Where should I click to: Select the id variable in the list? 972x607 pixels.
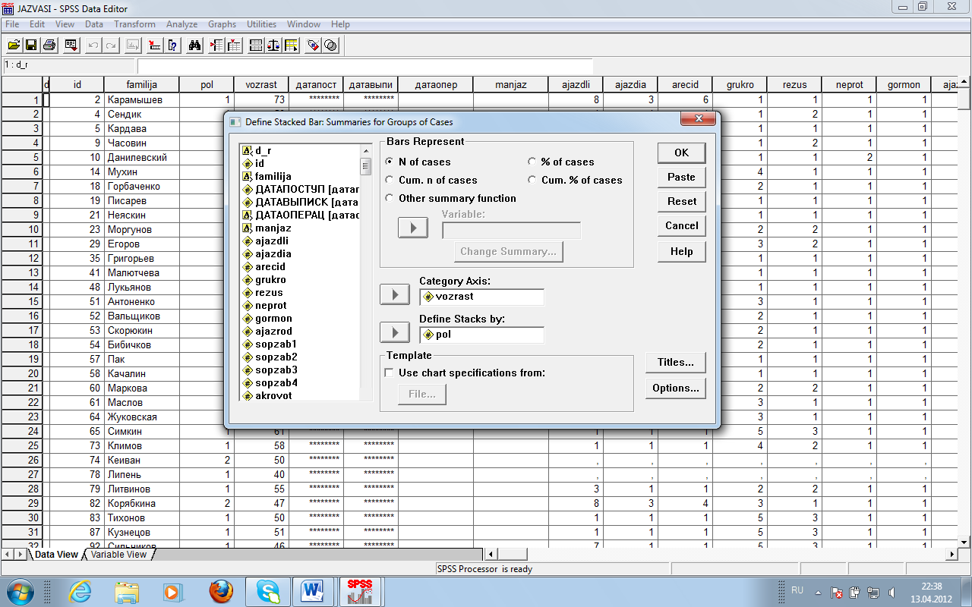click(x=260, y=163)
